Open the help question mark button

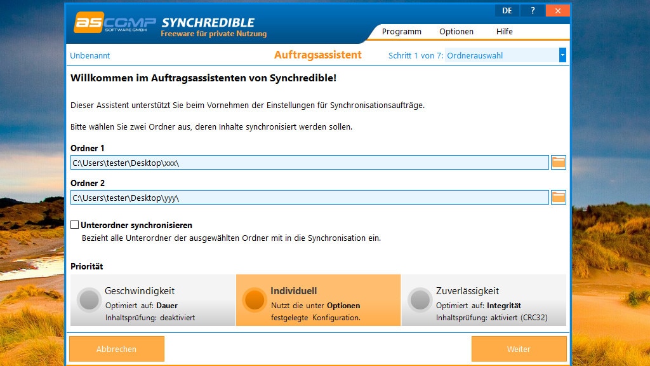(533, 11)
